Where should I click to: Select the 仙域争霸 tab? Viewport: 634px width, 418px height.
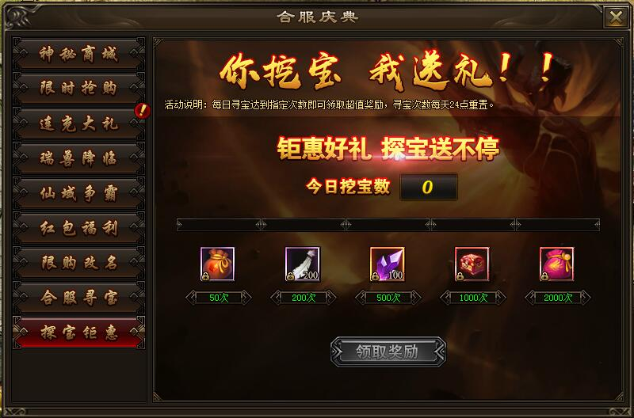(78, 193)
